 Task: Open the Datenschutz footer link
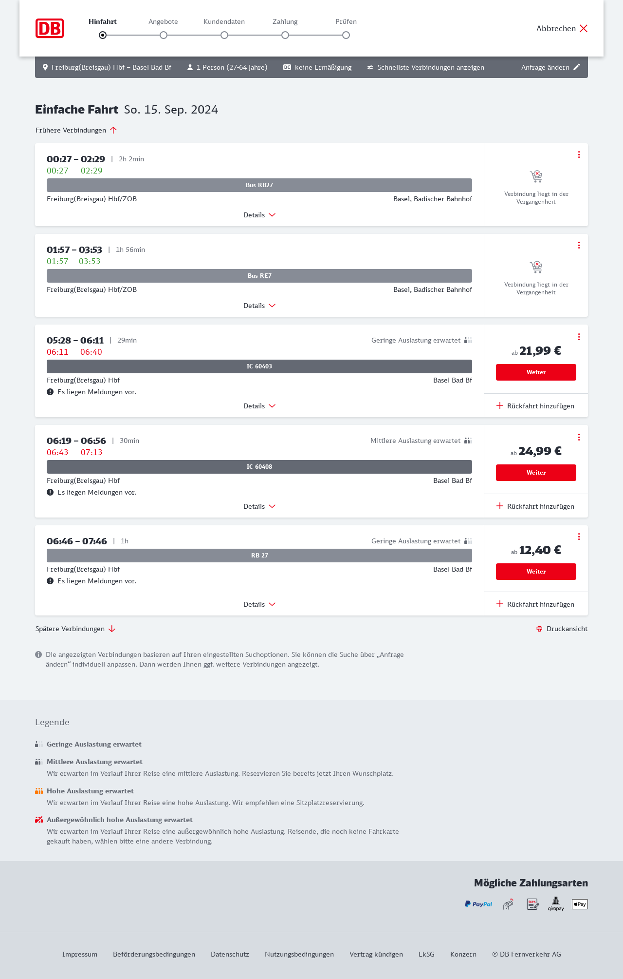point(230,954)
